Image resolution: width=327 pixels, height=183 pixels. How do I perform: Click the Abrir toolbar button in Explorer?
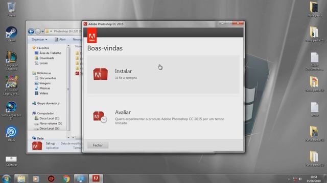(x=60, y=40)
